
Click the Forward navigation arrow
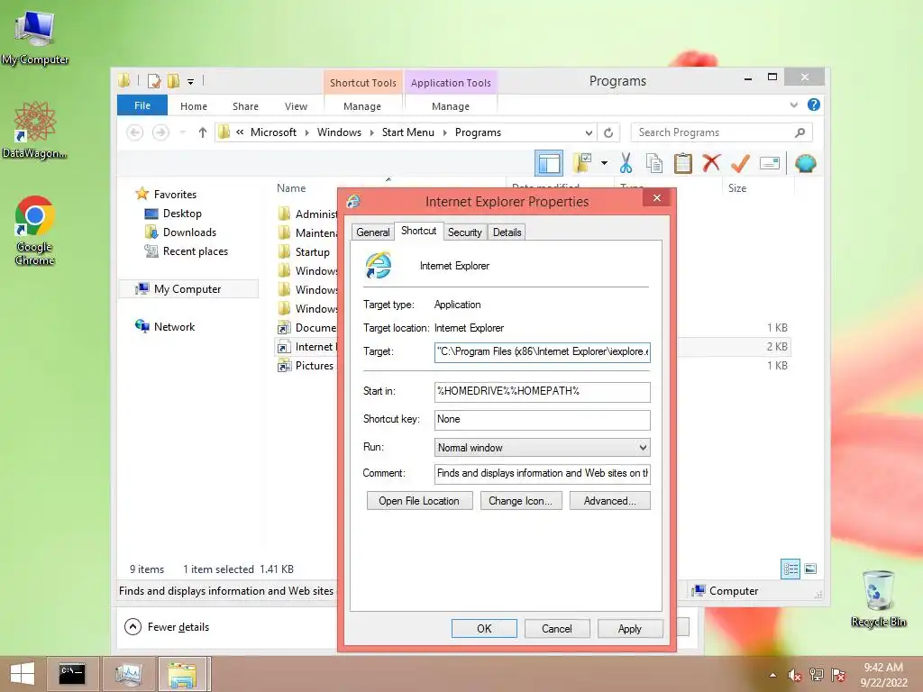pos(160,132)
